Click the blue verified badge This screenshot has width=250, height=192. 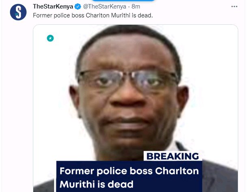click(x=78, y=6)
